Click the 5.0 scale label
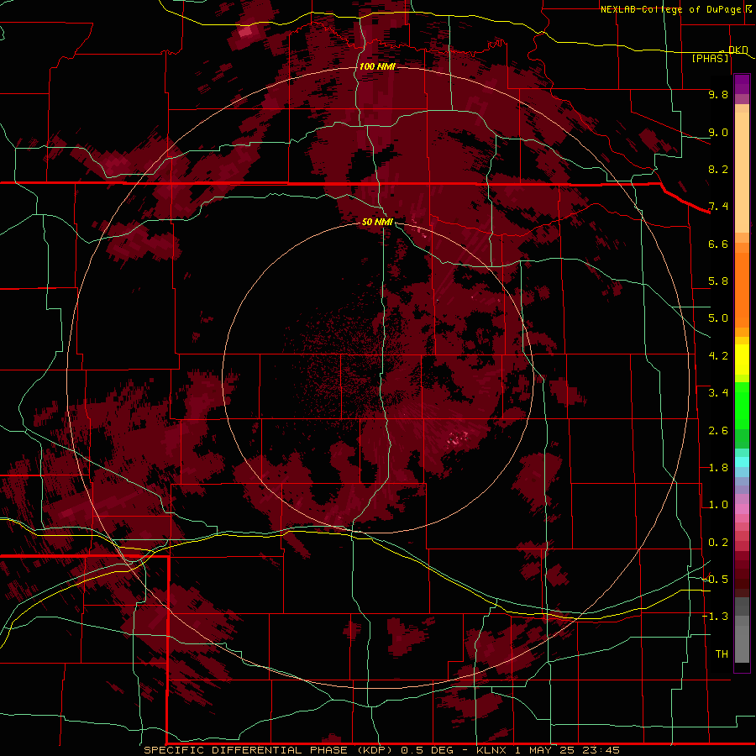The image size is (756, 756). pyautogui.click(x=718, y=318)
